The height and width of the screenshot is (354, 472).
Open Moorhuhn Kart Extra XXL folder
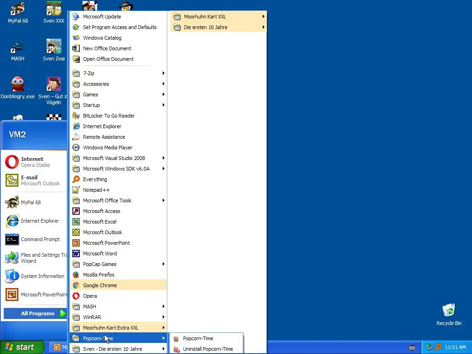[118, 328]
